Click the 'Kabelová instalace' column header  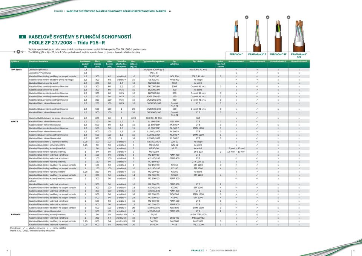click(39, 61)
